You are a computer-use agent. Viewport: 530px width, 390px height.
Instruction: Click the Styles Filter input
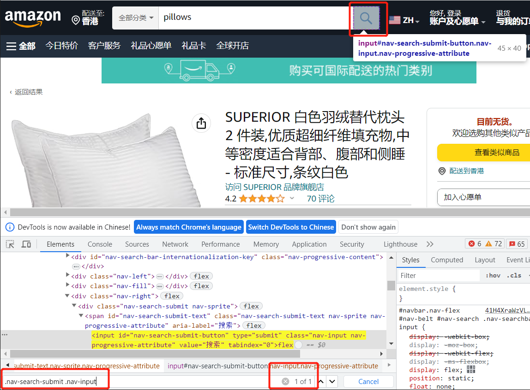coord(439,276)
